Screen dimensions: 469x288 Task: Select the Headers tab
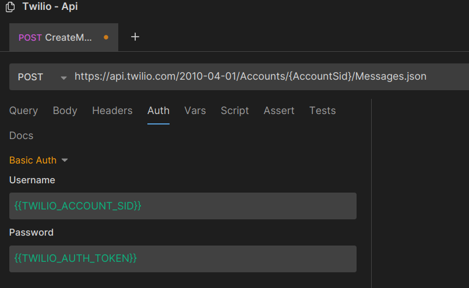click(x=112, y=111)
